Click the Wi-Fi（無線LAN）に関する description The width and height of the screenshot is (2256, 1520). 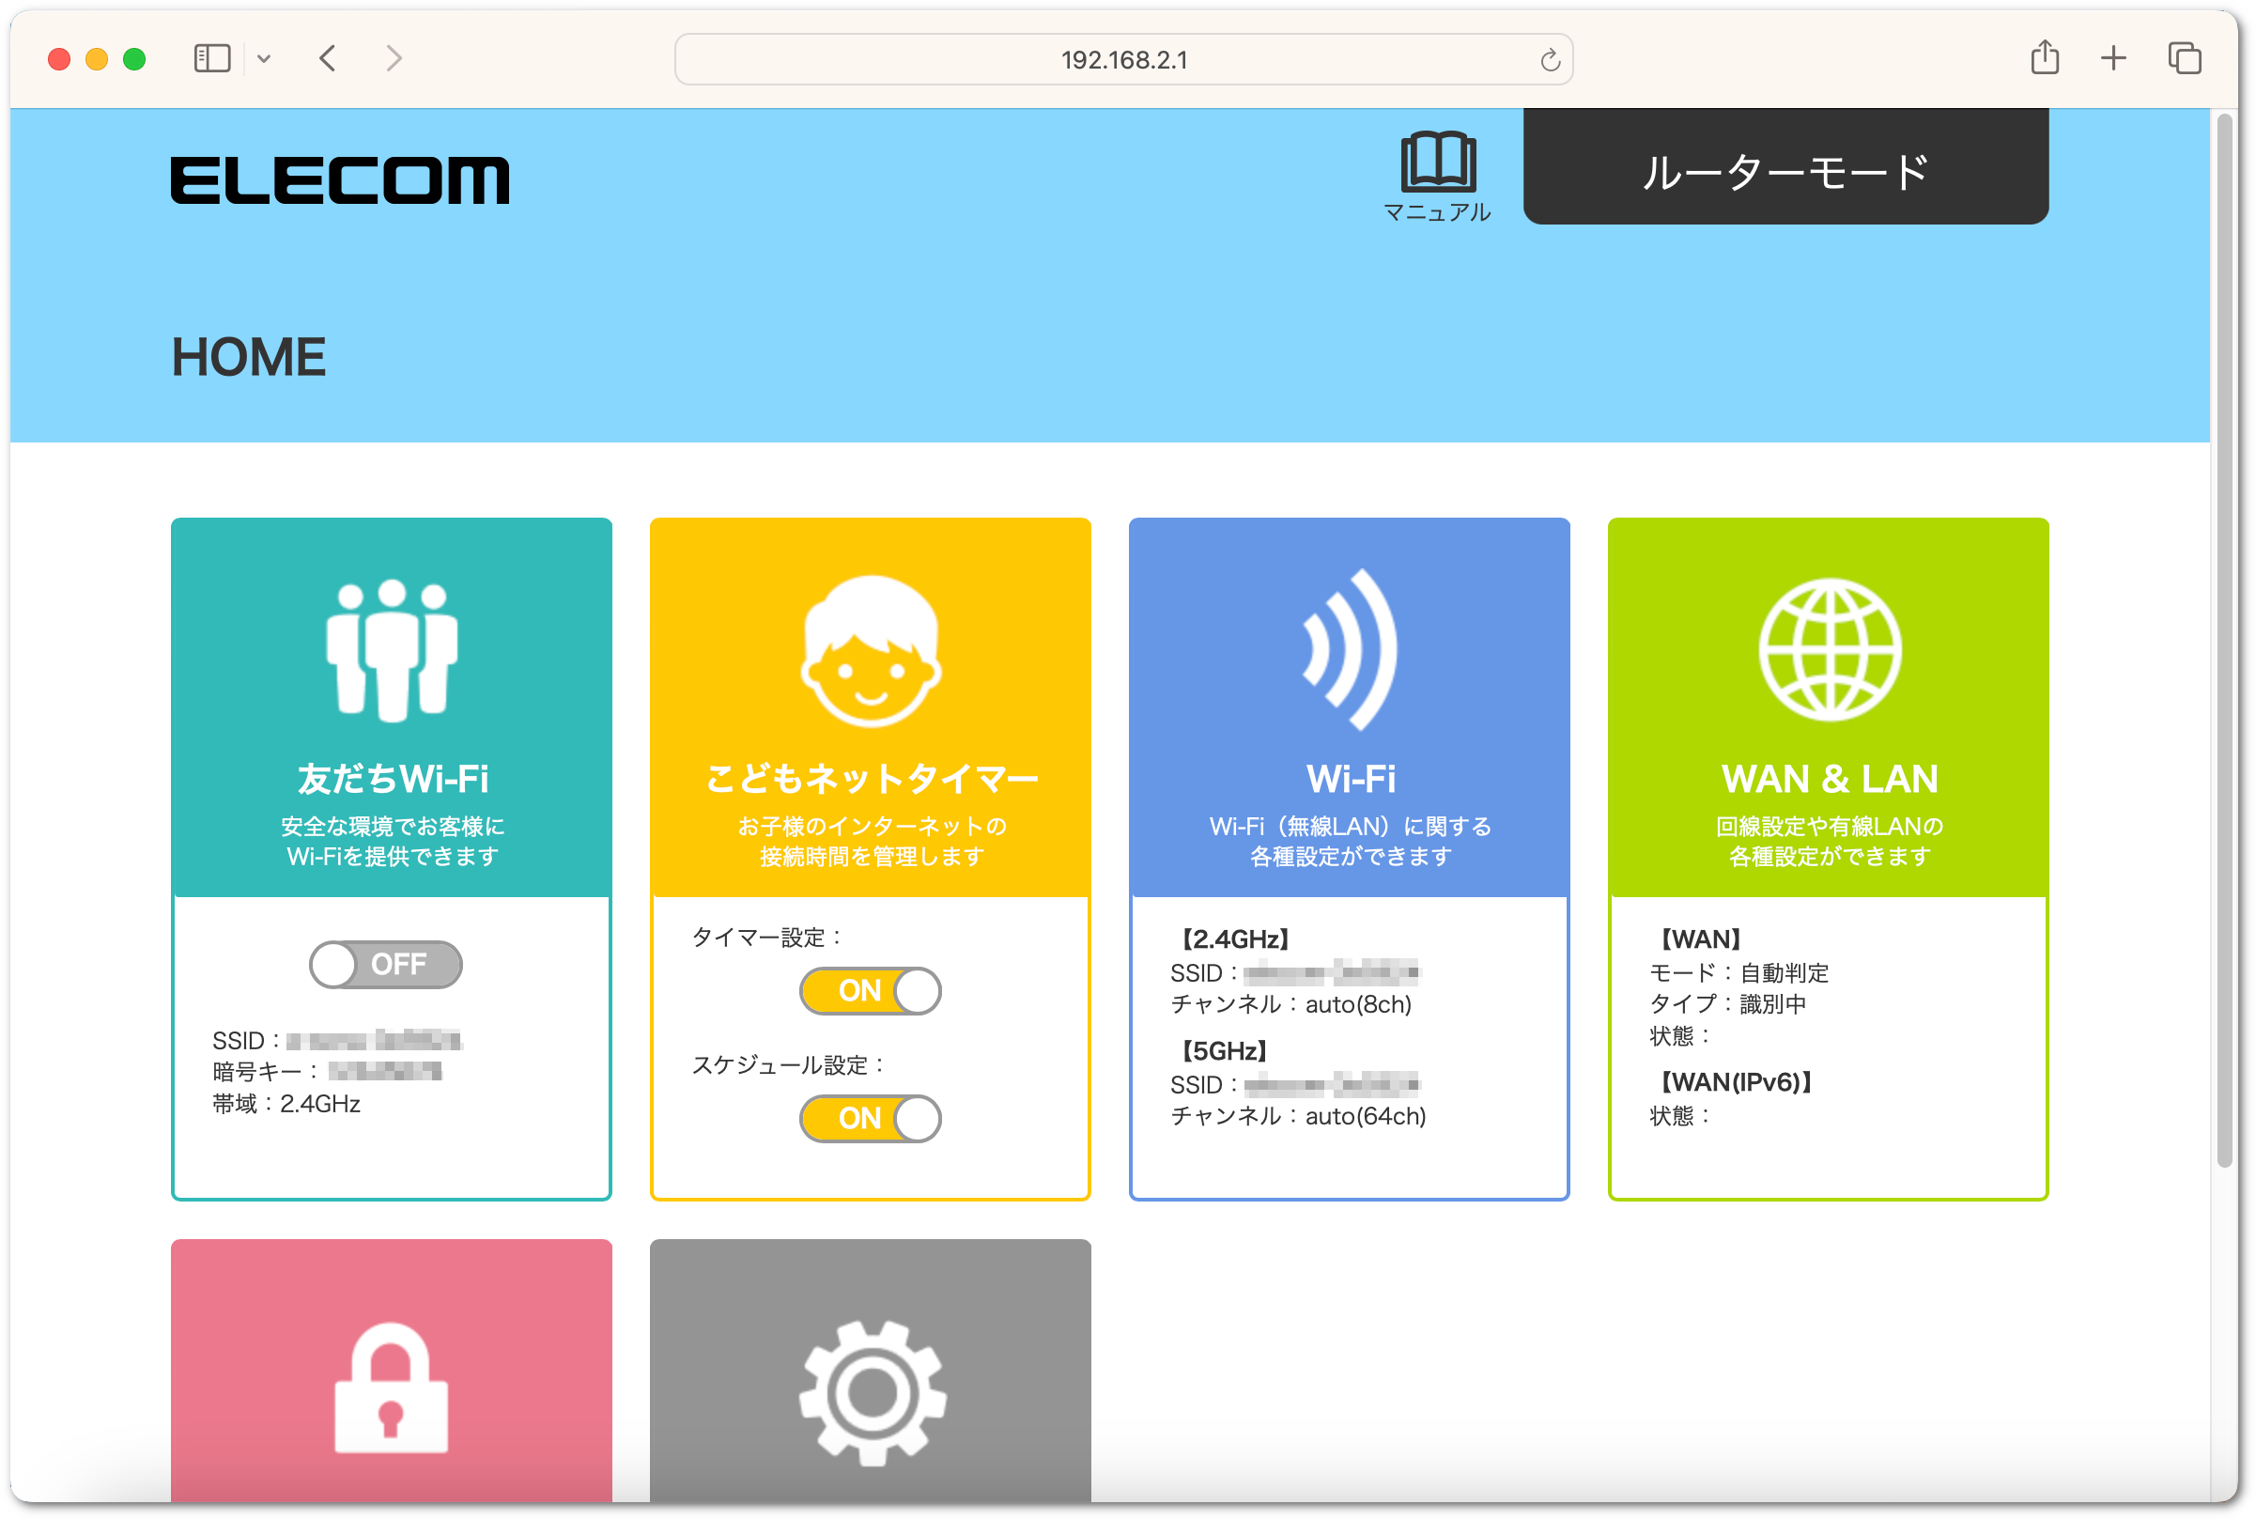pos(1351,826)
